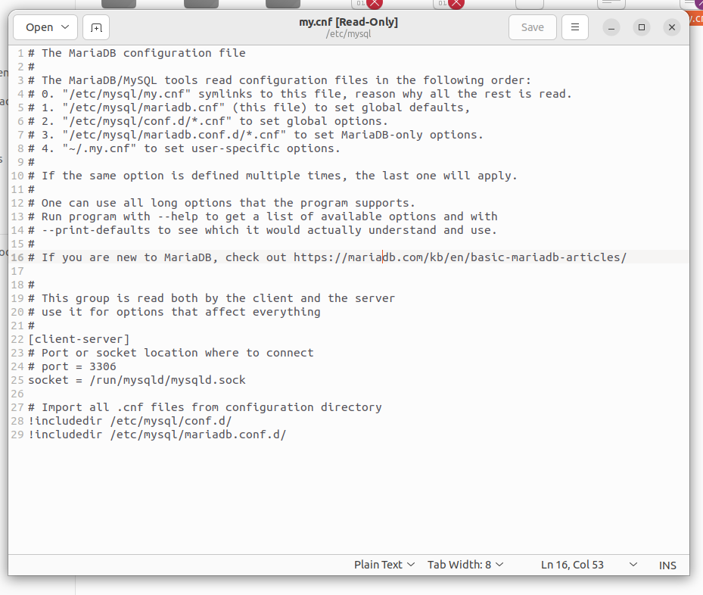Maximize the my.cnf editor window
The image size is (703, 595).
[x=642, y=27]
